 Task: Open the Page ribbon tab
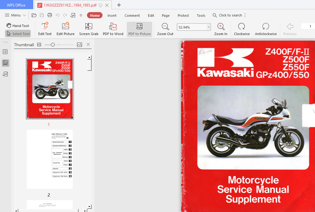coord(166,16)
